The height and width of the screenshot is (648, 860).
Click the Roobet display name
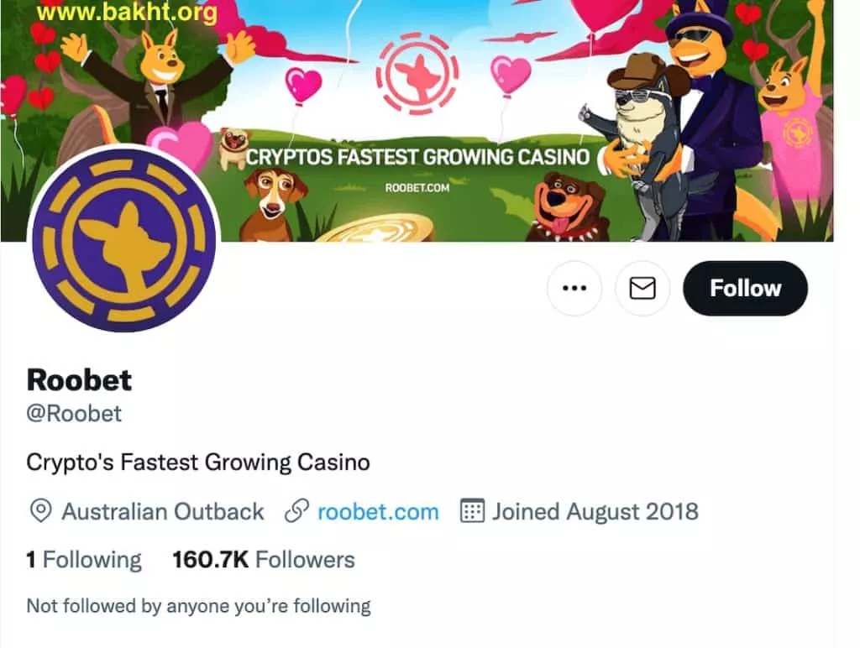[x=80, y=379]
